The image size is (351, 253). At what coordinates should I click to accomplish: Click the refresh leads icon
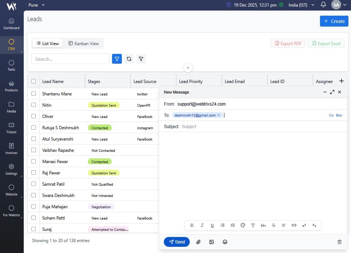129,59
